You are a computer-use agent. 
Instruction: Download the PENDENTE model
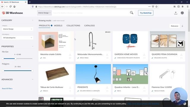tap(107, 87)
